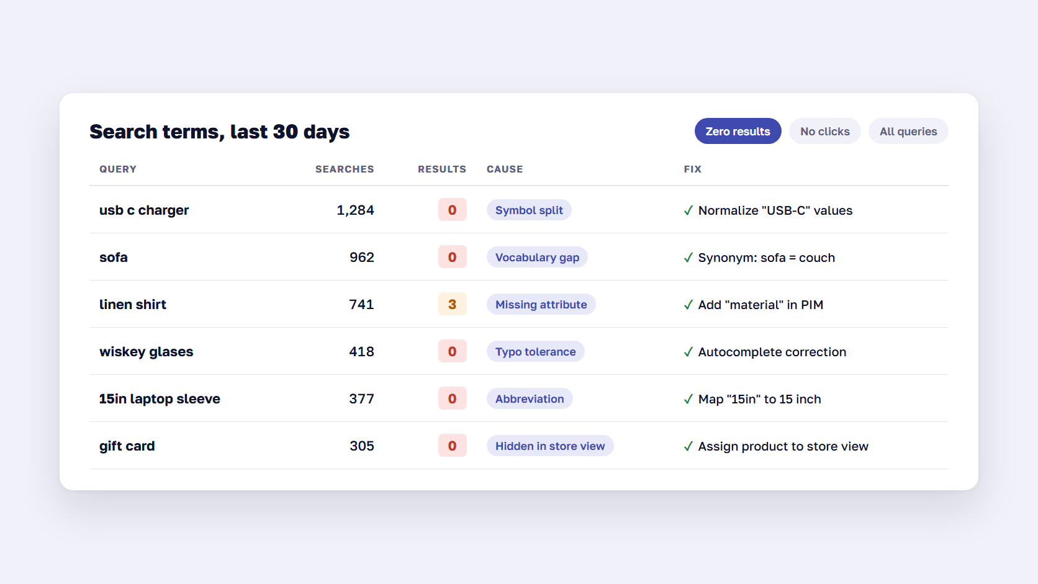This screenshot has width=1038, height=584.
Task: Click the search count 1,284
Action: click(x=355, y=210)
